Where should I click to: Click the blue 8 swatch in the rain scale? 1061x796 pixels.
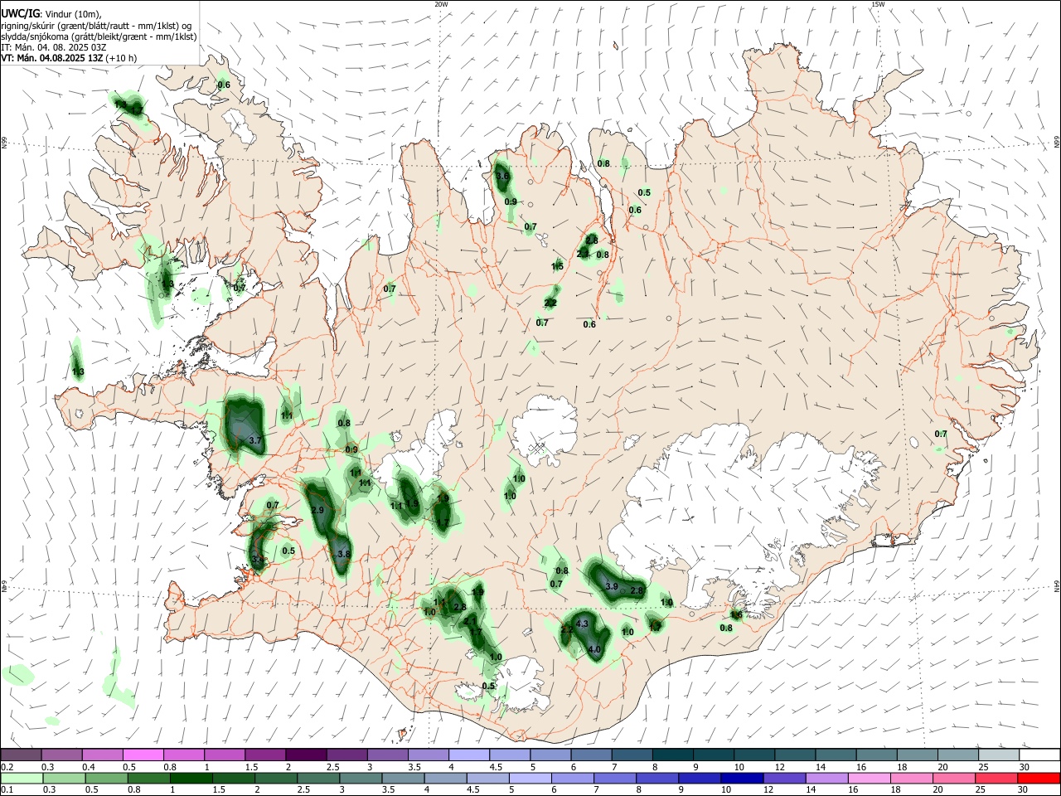tap(659, 778)
